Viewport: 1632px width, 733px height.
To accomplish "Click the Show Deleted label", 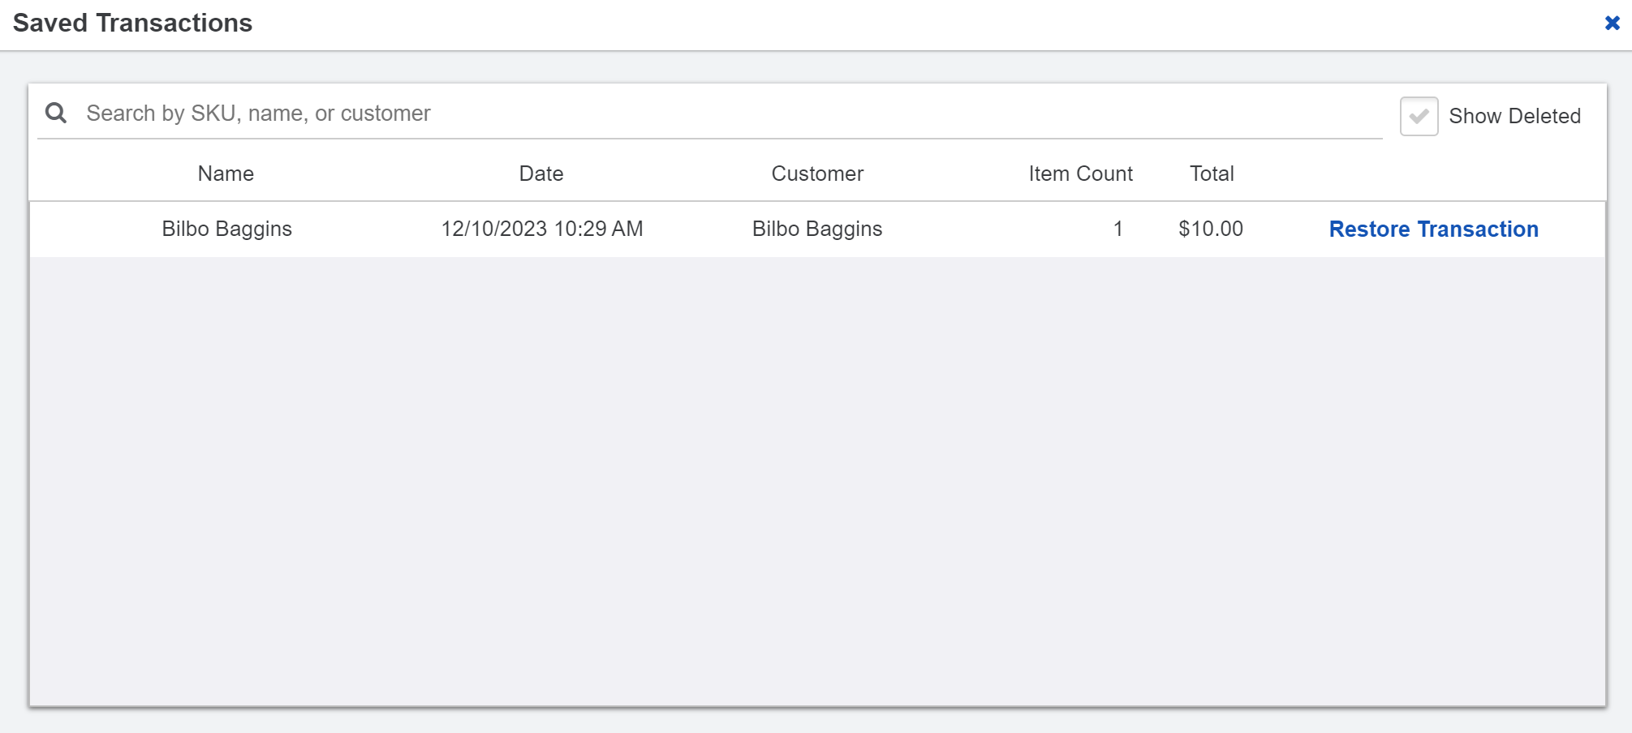I will 1514,116.
